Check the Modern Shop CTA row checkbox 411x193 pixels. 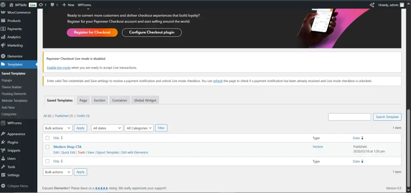click(47, 147)
